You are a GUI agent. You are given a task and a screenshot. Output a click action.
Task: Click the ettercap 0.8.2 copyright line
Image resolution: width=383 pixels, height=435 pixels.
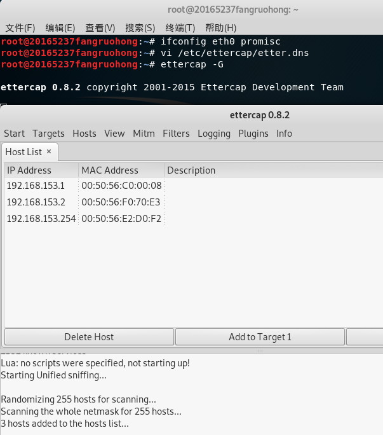[x=172, y=87]
